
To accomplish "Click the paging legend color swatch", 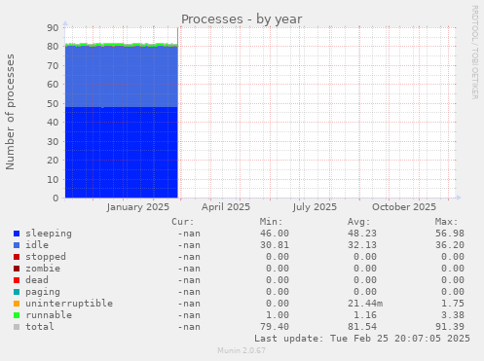I will [17, 292].
